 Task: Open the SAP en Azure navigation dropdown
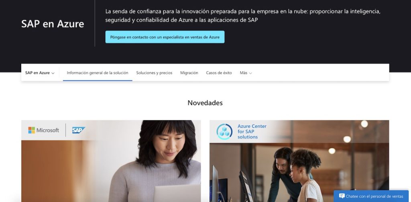(40, 73)
